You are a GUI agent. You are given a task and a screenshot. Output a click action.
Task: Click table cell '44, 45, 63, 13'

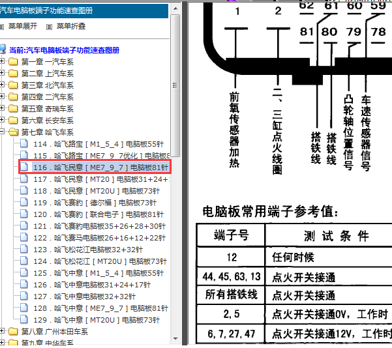[232, 277]
